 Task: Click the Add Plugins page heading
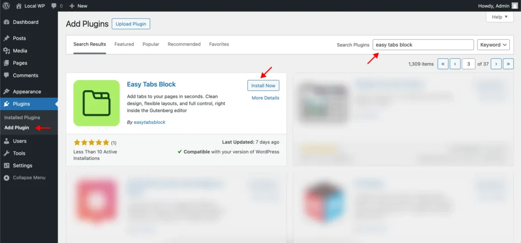[x=87, y=24]
